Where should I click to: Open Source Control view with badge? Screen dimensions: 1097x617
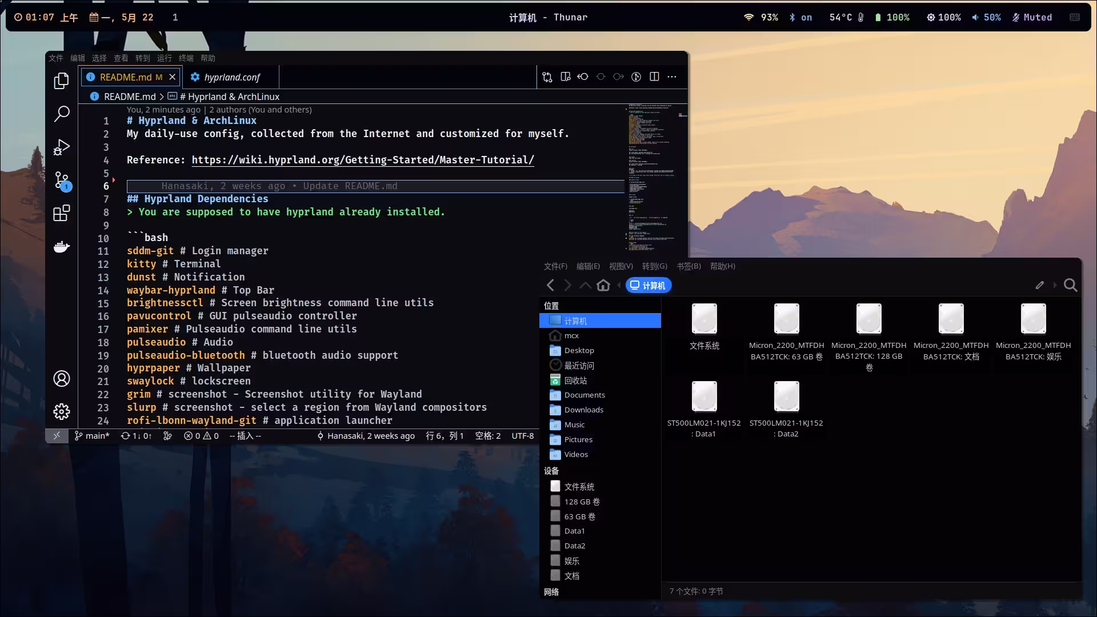61,180
